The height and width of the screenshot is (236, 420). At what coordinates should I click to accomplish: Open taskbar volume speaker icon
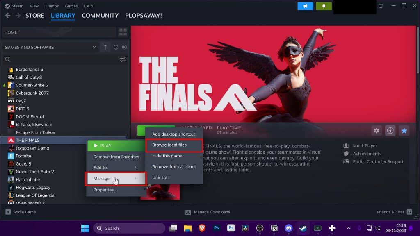click(377, 228)
